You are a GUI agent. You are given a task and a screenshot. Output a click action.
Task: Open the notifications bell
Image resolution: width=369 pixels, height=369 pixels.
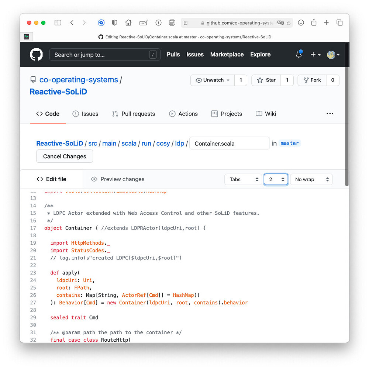tap(299, 54)
